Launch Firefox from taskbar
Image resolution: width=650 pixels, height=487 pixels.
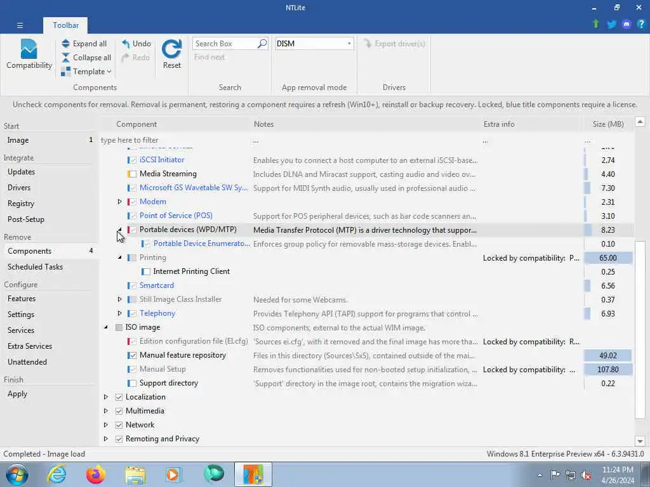[x=96, y=474]
